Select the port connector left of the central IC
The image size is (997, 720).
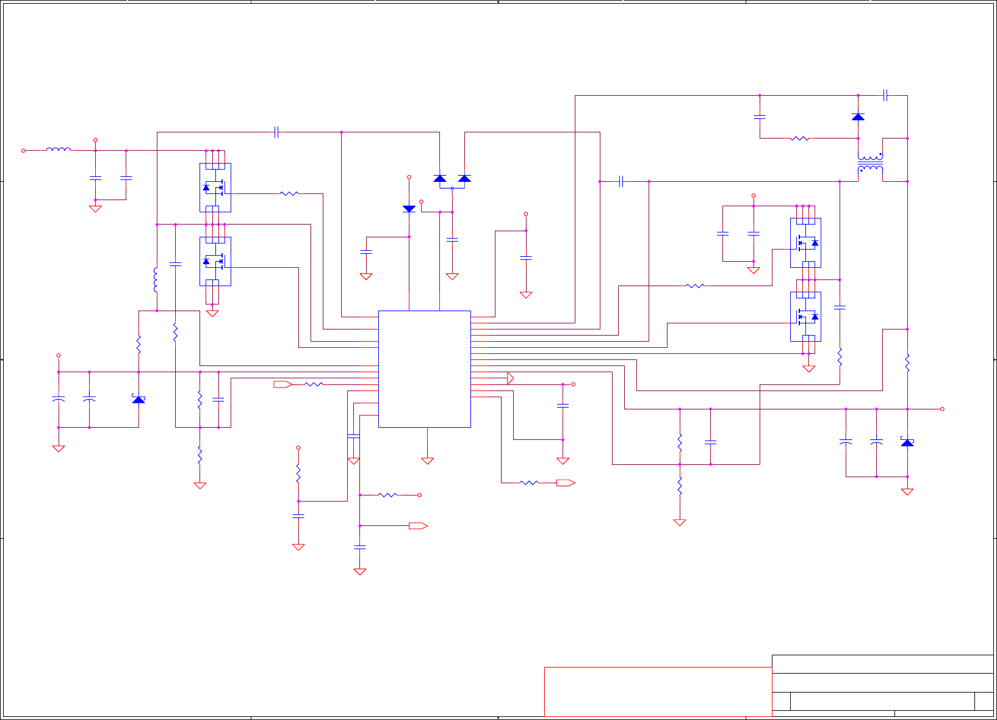[x=283, y=384]
